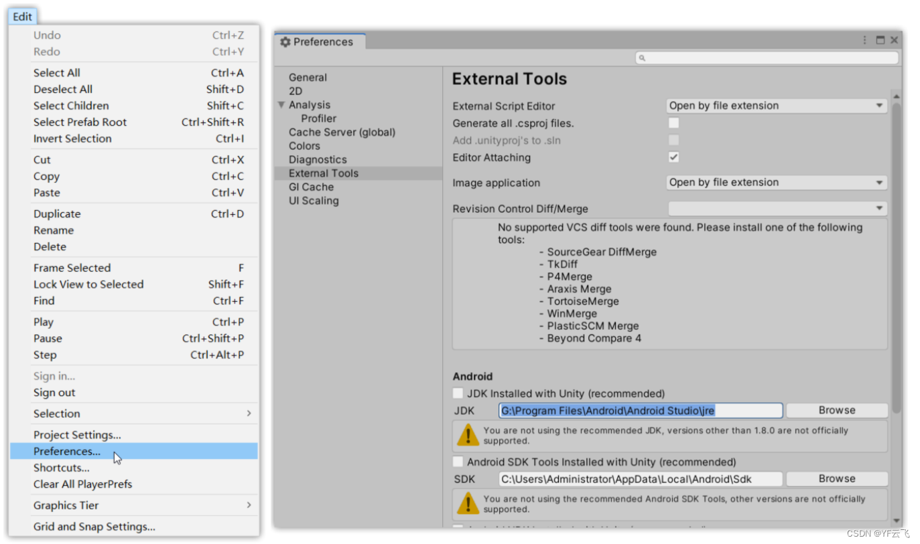Click the SDK path input field
Image resolution: width=920 pixels, height=544 pixels.
(641, 478)
